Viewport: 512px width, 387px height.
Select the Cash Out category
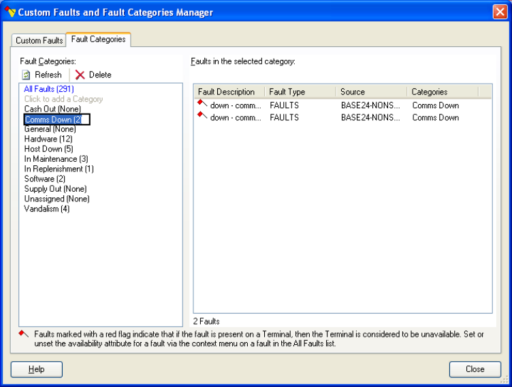click(x=52, y=109)
